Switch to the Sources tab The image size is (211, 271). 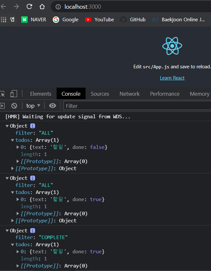(x=100, y=94)
